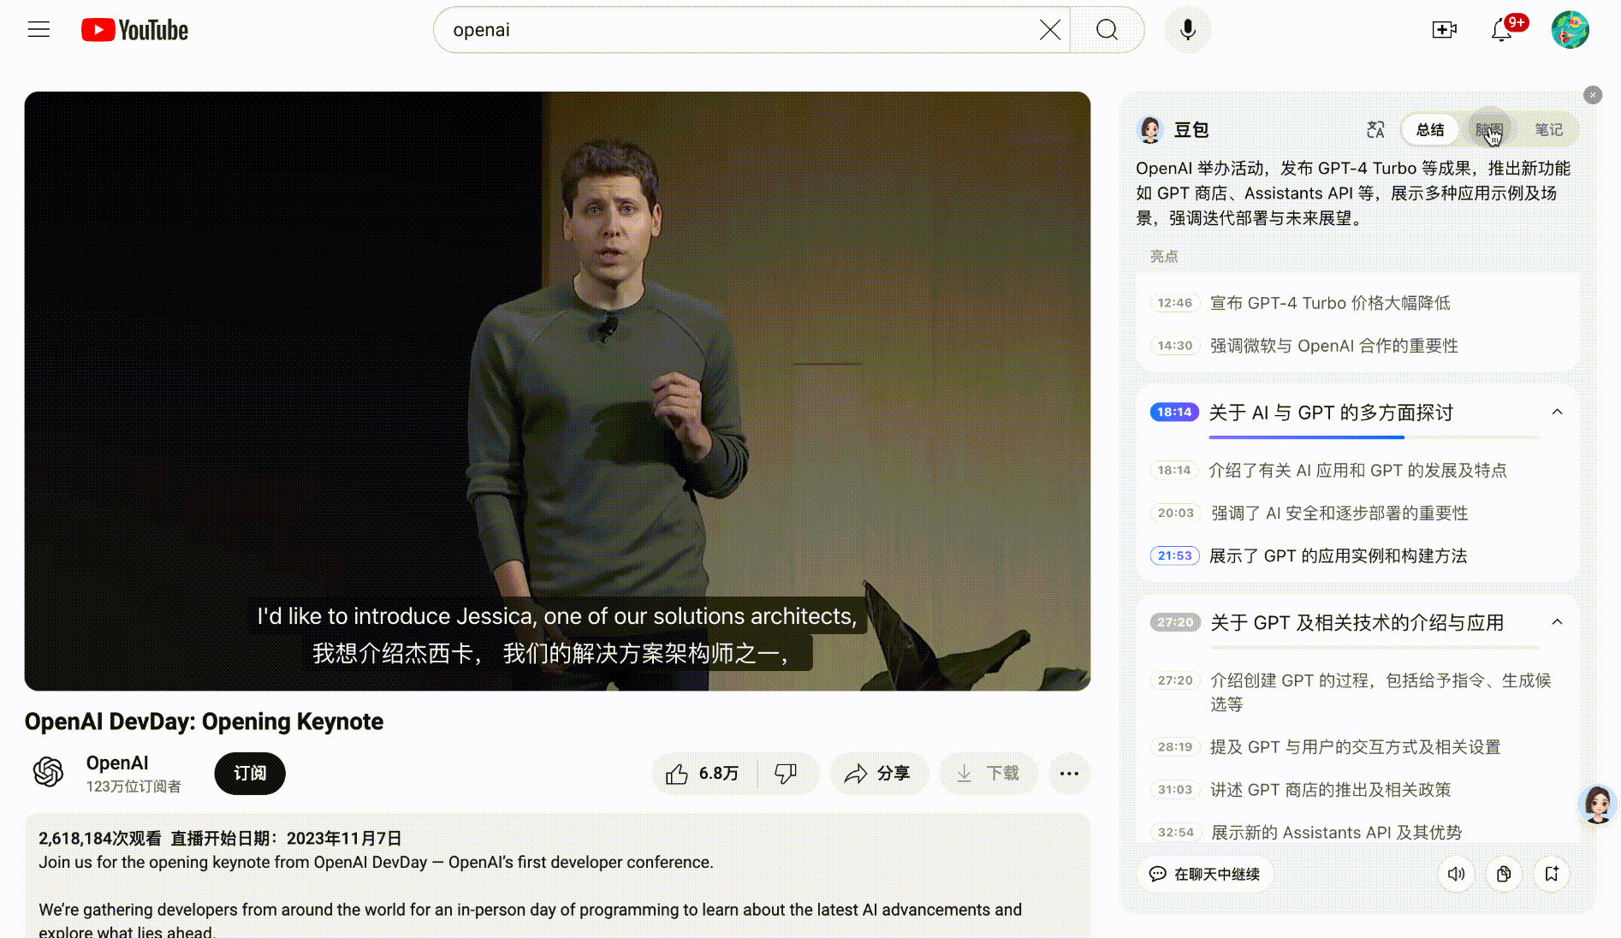Jump to timestamp 20:03
The height and width of the screenshot is (938, 1621).
(x=1175, y=513)
